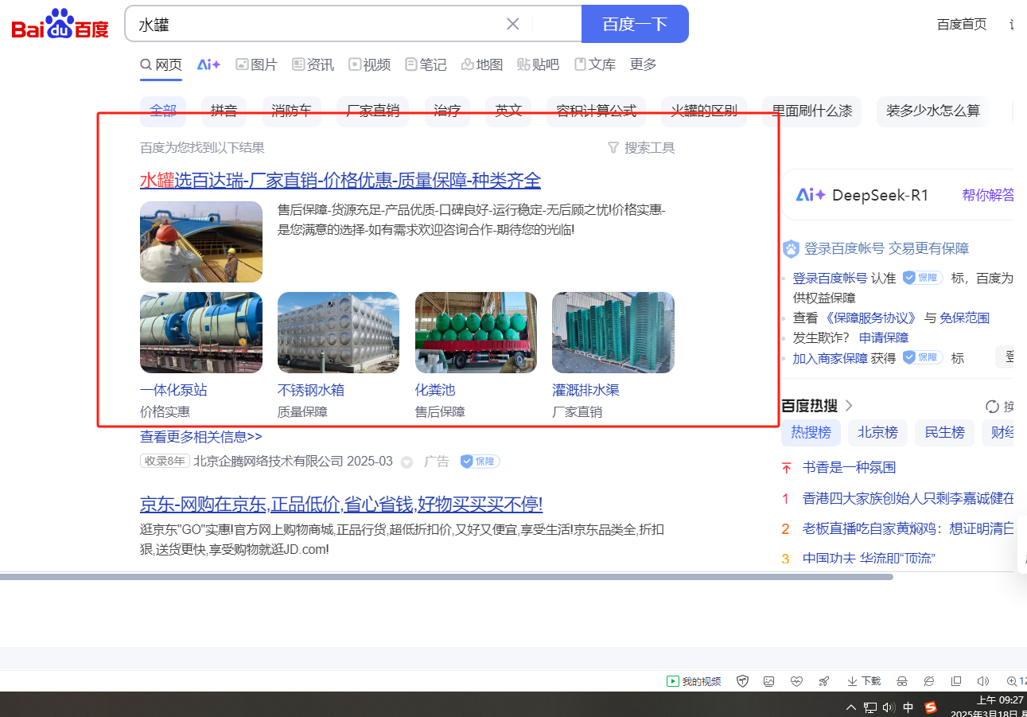The height and width of the screenshot is (717, 1027).
Task: Click the security shield icon in status bar
Action: click(x=743, y=681)
